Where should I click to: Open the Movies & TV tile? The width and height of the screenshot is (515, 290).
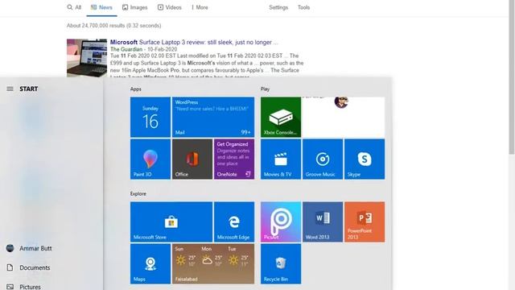tap(281, 159)
